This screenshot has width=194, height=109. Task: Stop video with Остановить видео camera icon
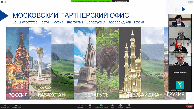coord(16,105)
